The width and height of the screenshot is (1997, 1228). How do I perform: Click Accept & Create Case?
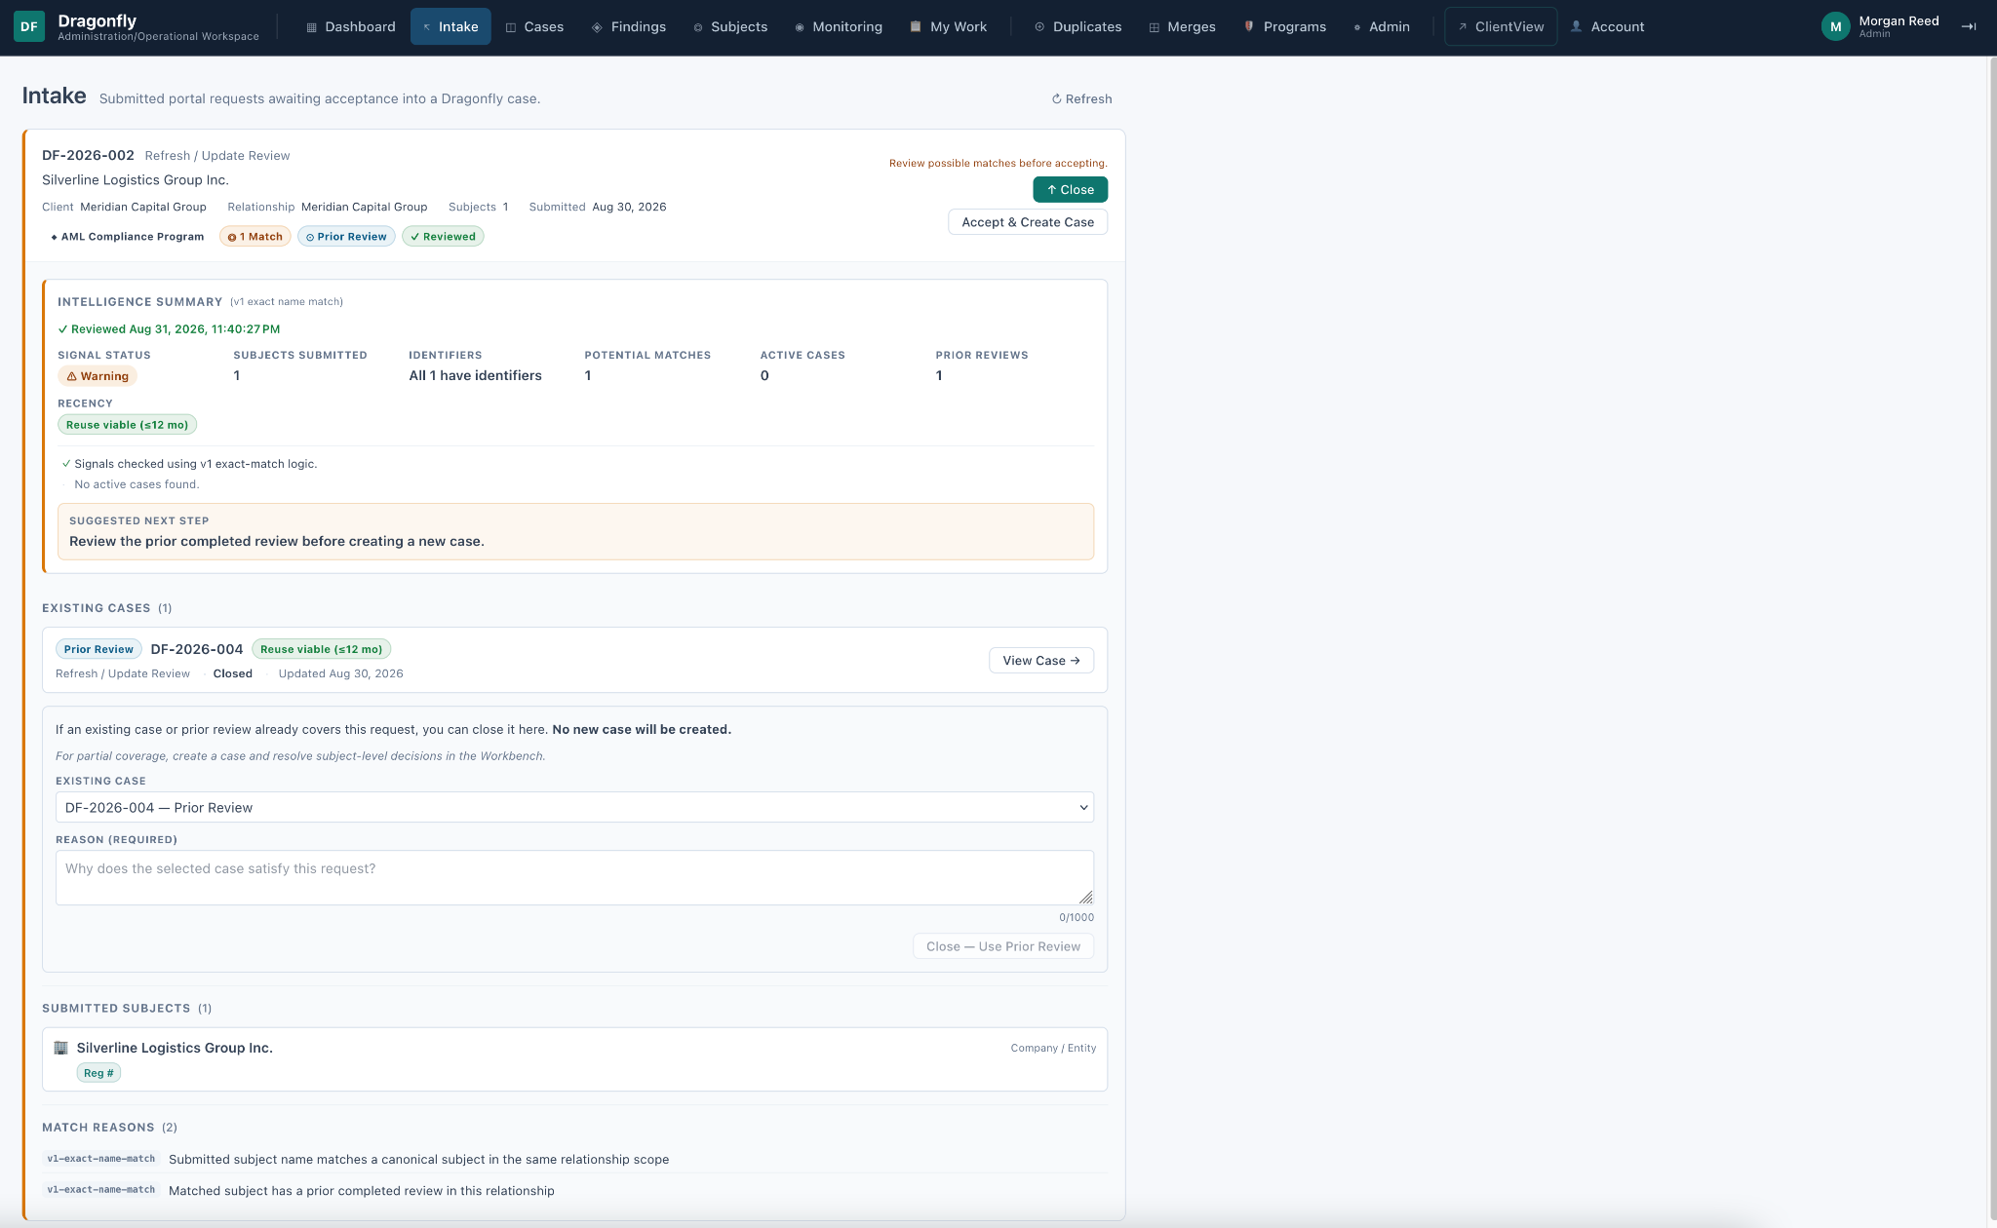click(1028, 222)
